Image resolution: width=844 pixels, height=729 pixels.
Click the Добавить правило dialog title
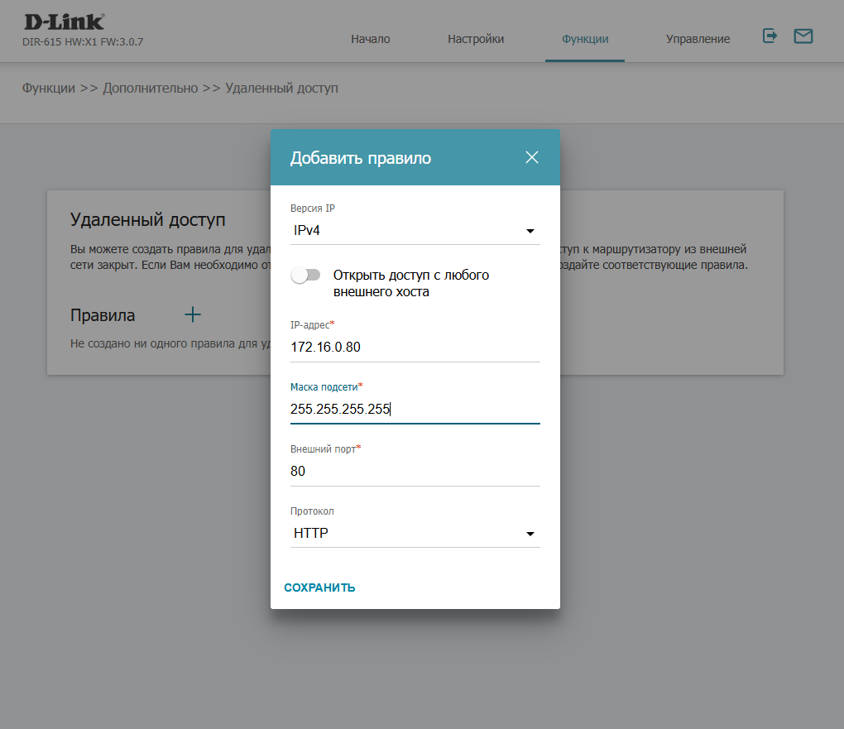click(x=361, y=158)
